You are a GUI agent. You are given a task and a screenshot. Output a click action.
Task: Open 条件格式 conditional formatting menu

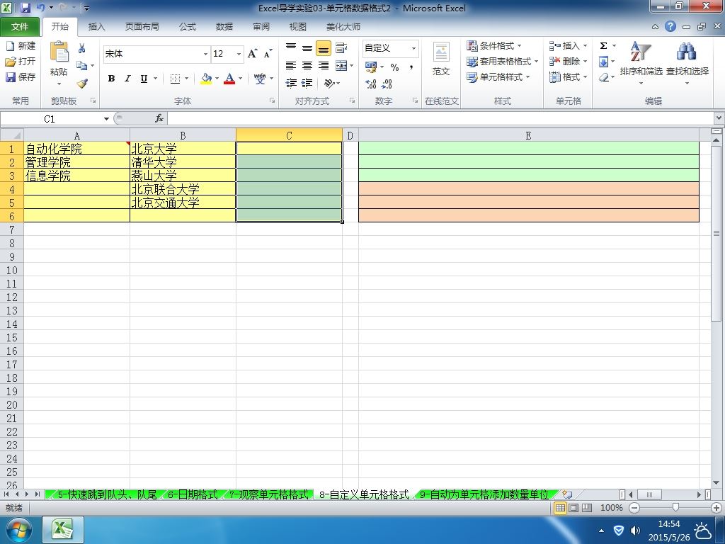[493, 46]
